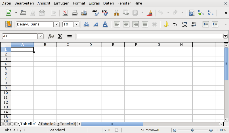
Task: Toggle Italic text formatting
Action: point(96,24)
